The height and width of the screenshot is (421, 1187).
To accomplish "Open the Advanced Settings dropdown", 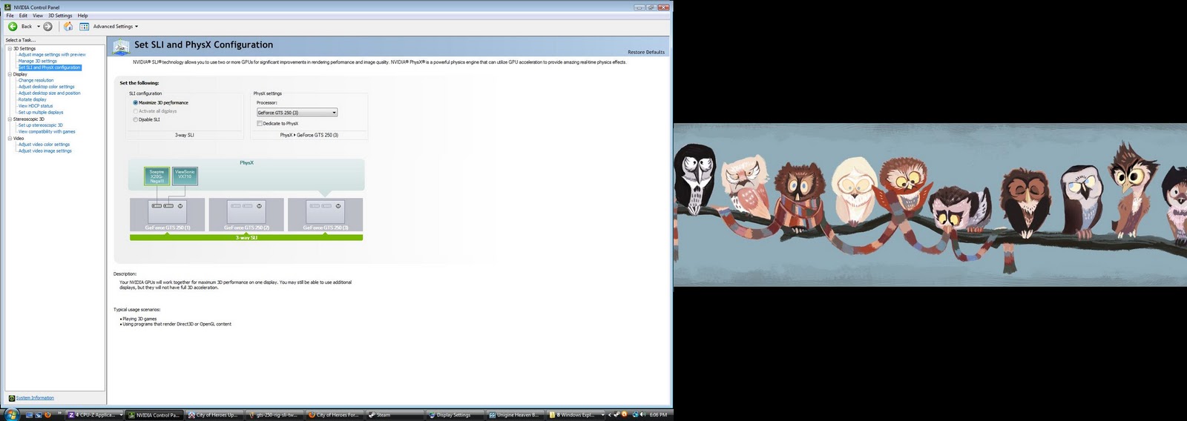I will (x=116, y=27).
